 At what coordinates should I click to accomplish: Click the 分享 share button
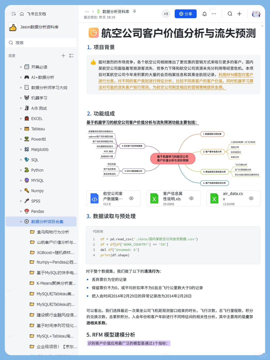[185, 14]
